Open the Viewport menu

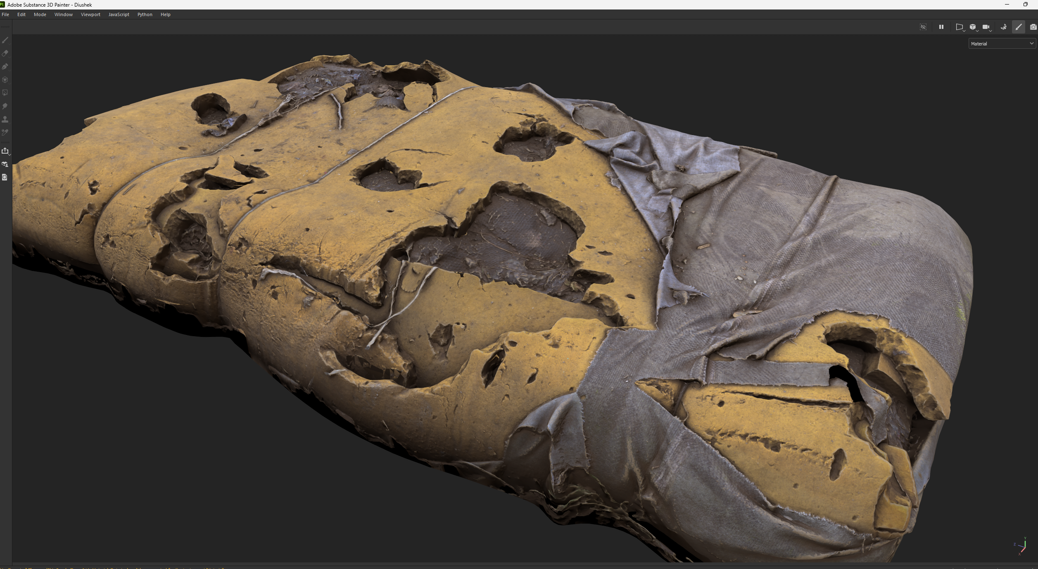[x=90, y=14]
